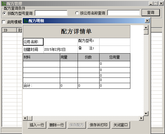Click the vertical scrollbar up arrow
The image size is (165, 134).
click(x=146, y=28)
